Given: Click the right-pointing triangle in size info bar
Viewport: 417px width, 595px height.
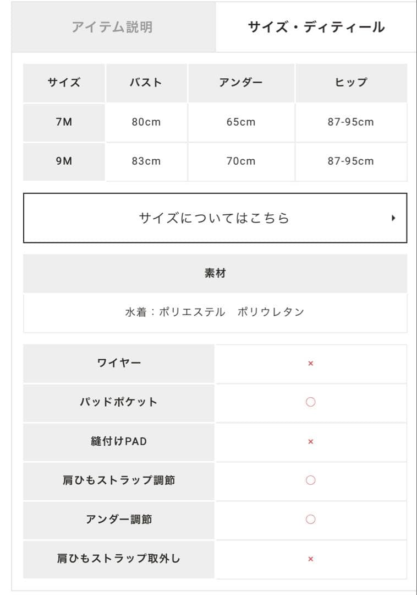Looking at the screenshot, I should point(393,218).
